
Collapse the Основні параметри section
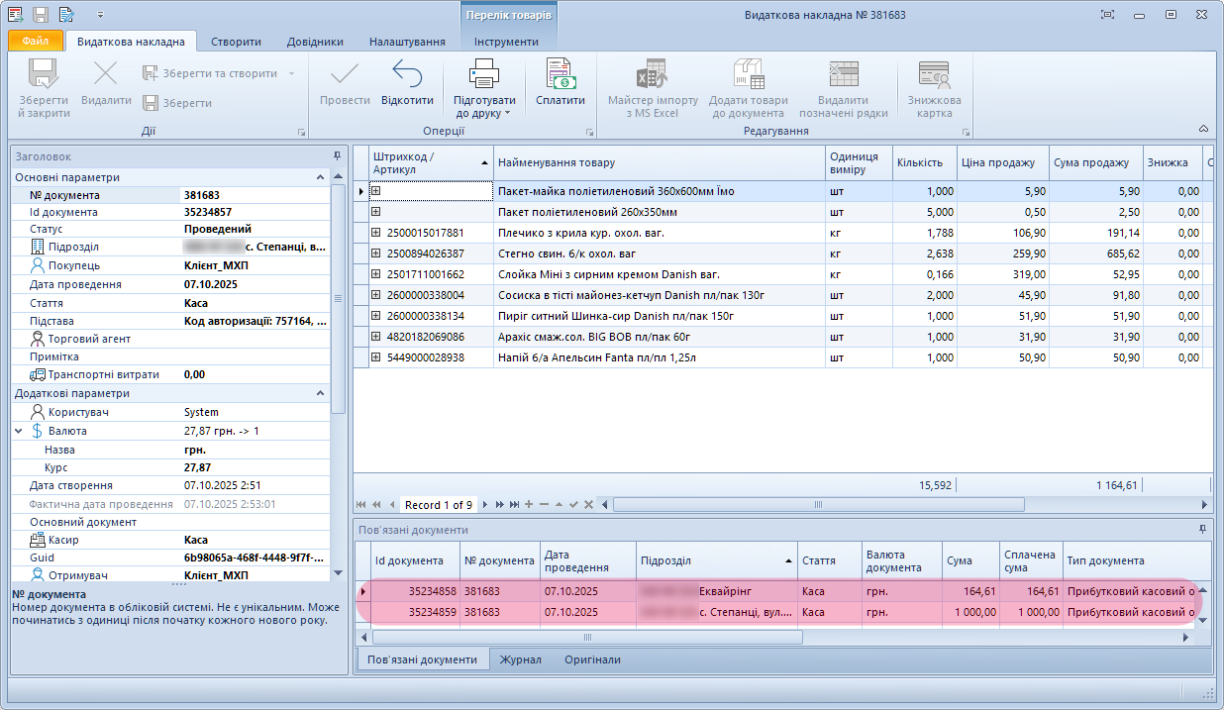pyautogui.click(x=320, y=177)
